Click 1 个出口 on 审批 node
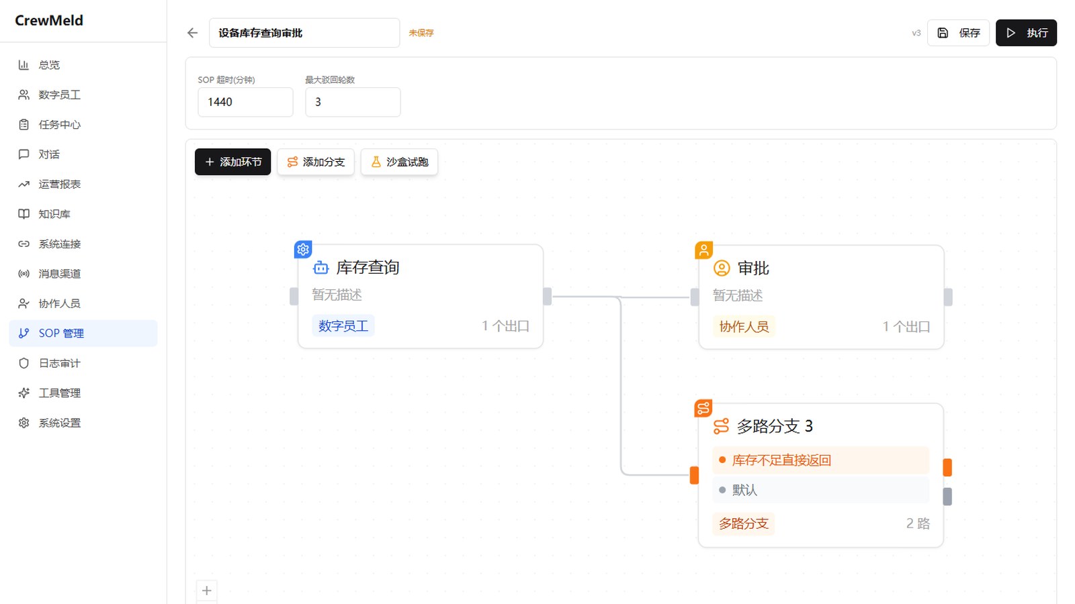Screen dimensions: 1075x604 pos(906,327)
